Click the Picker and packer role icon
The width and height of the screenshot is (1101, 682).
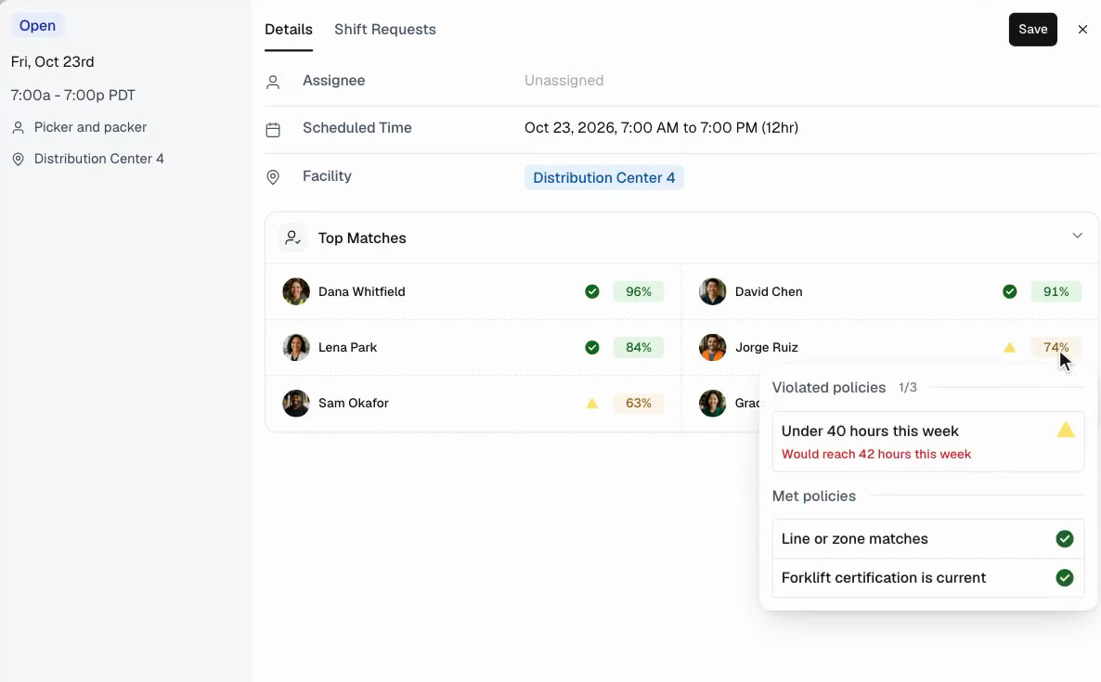pos(19,128)
